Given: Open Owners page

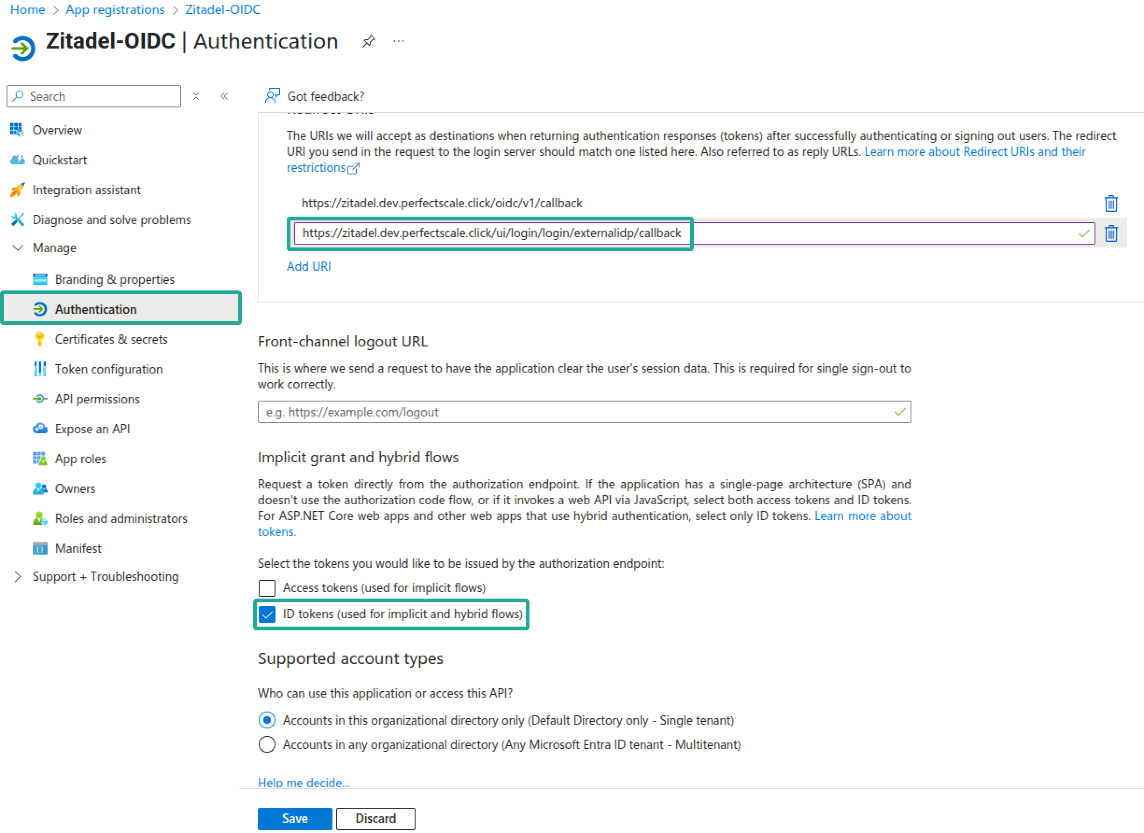Looking at the screenshot, I should [75, 488].
